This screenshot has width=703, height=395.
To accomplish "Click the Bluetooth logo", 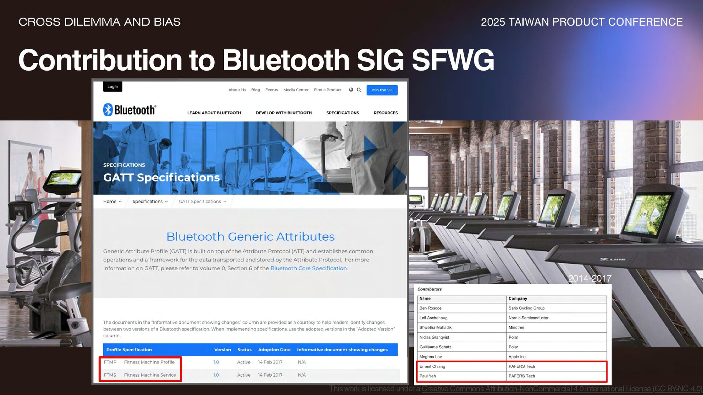I will pos(130,110).
